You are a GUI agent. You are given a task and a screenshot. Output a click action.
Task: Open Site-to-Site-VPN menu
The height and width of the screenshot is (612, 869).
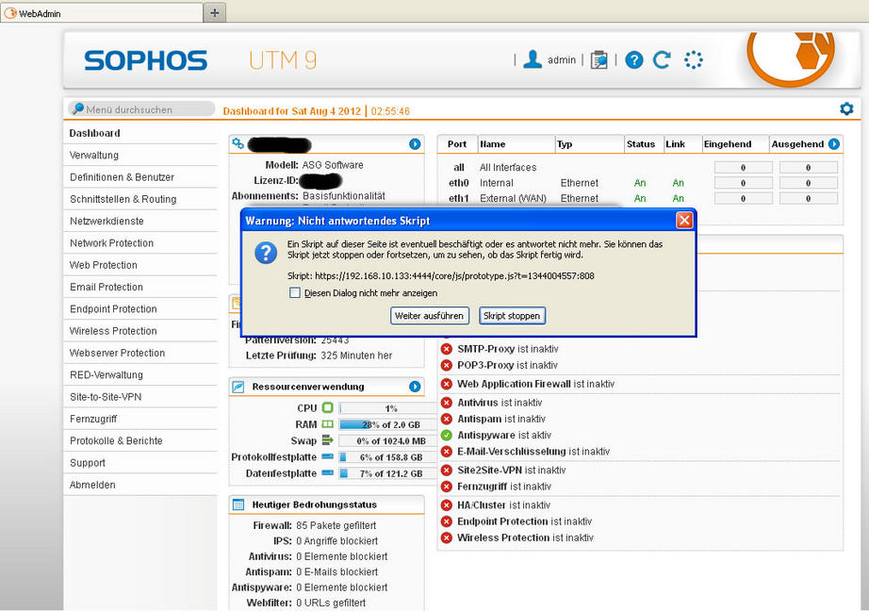coord(140,397)
